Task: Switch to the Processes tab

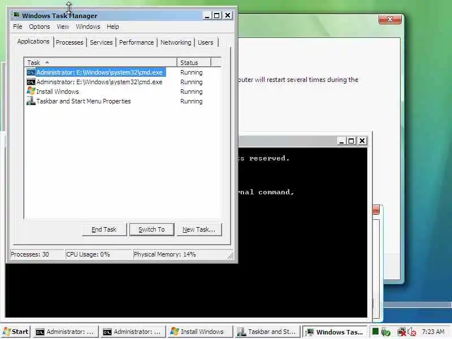Action: pos(69,42)
